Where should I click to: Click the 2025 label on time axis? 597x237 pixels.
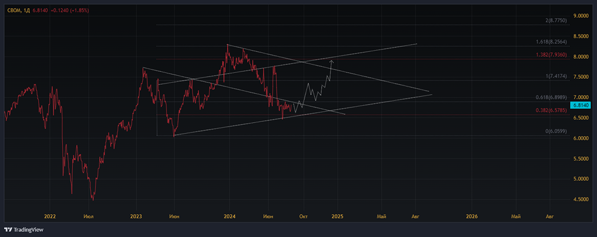tap(338, 217)
